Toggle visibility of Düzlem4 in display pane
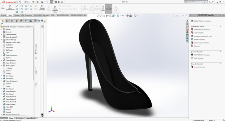 36,84
